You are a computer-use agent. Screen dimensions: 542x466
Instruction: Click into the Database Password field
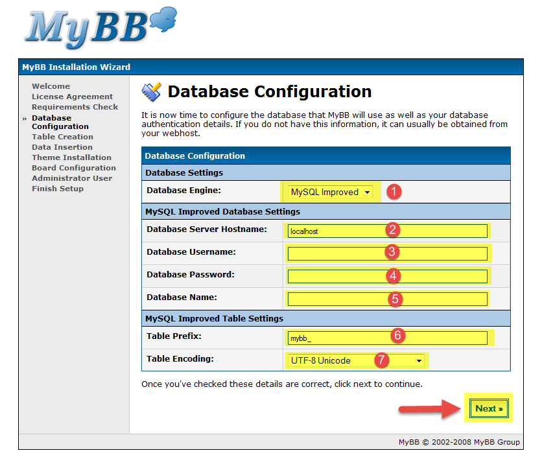(x=387, y=276)
